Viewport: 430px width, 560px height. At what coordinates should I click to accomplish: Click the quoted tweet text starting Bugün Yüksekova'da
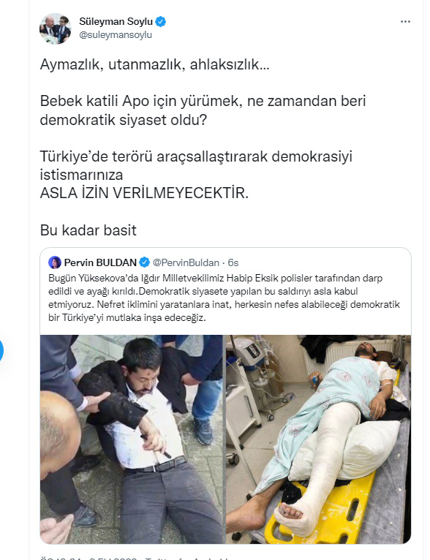point(224,298)
